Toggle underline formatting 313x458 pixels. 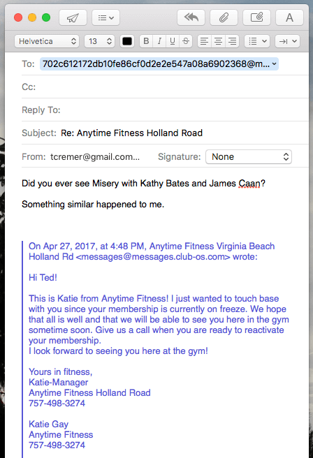click(173, 41)
